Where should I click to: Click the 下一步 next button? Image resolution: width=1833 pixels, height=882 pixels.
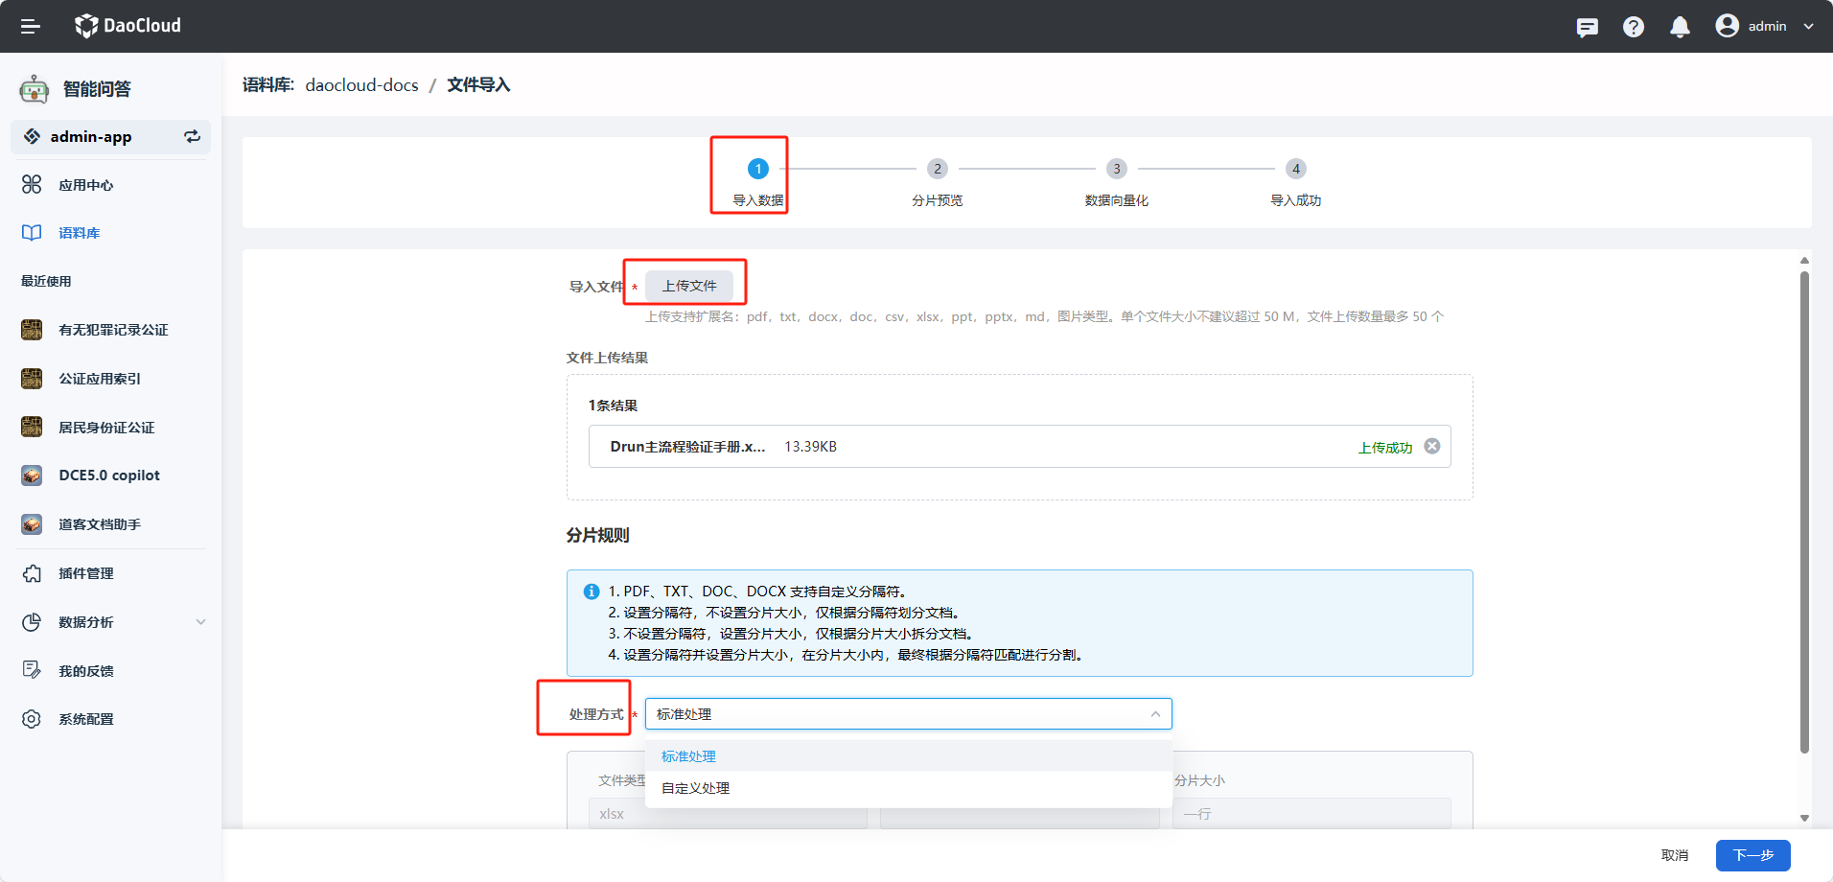point(1752,854)
